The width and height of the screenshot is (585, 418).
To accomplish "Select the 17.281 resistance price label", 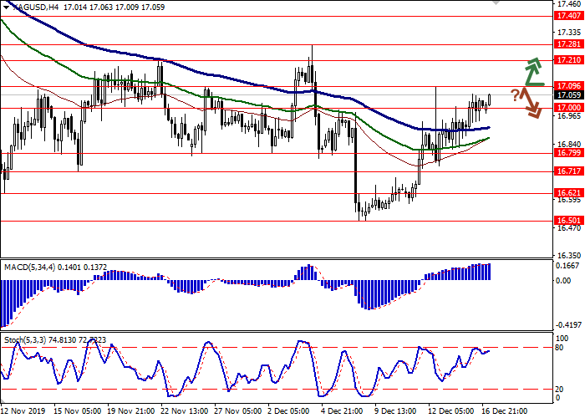I will point(568,43).
